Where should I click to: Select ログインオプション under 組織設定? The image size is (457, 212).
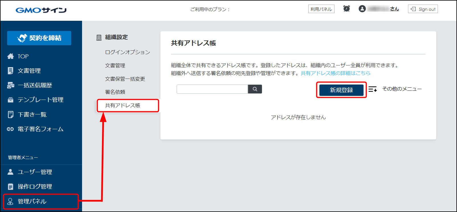(127, 52)
